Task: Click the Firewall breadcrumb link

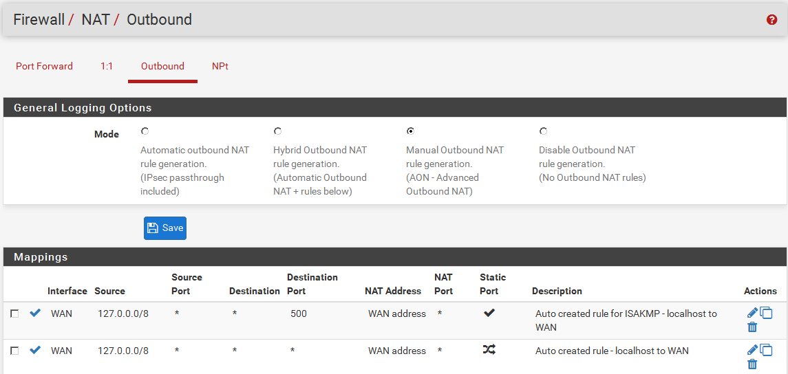Action: [39, 20]
